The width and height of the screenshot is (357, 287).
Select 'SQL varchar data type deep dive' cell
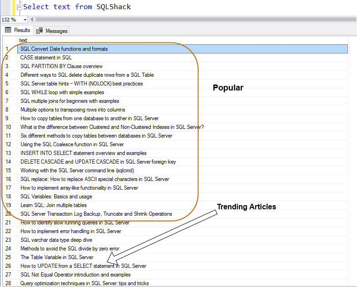point(56,240)
